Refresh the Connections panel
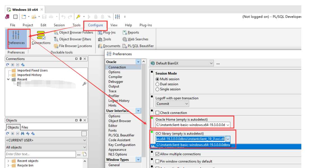Viewport: 317px width, 168px height. click(8, 65)
